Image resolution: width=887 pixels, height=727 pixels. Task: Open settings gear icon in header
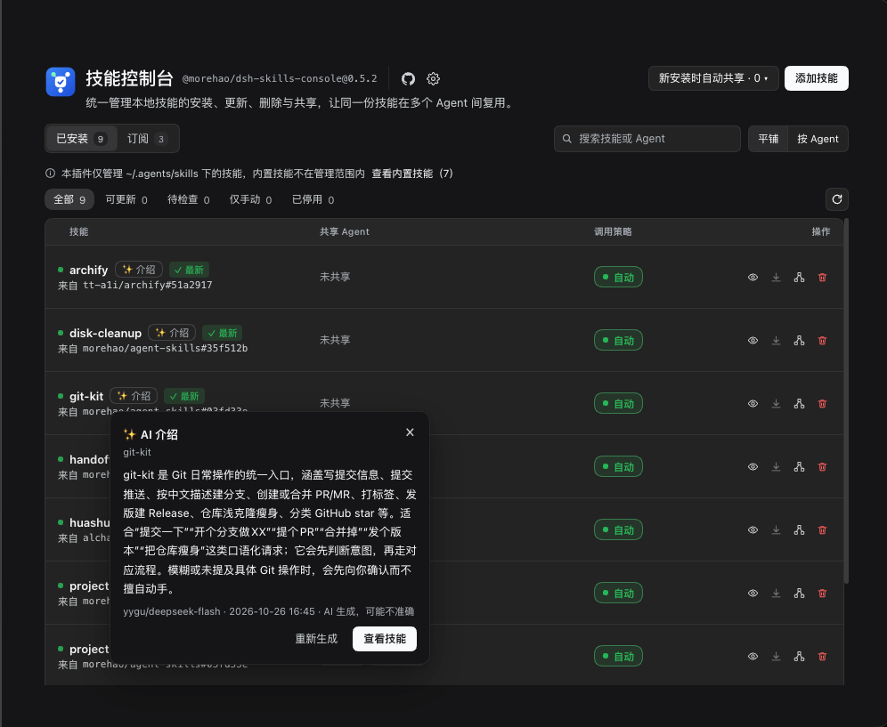point(434,78)
